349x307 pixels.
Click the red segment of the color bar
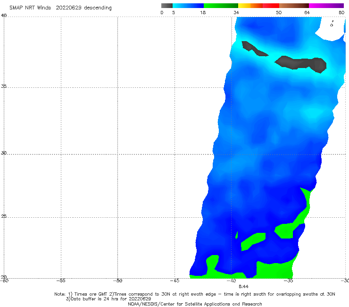[x=271, y=6]
